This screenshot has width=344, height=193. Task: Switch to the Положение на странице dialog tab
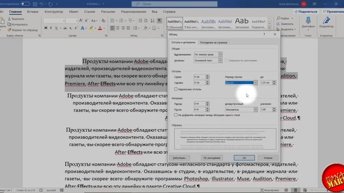click(213, 42)
